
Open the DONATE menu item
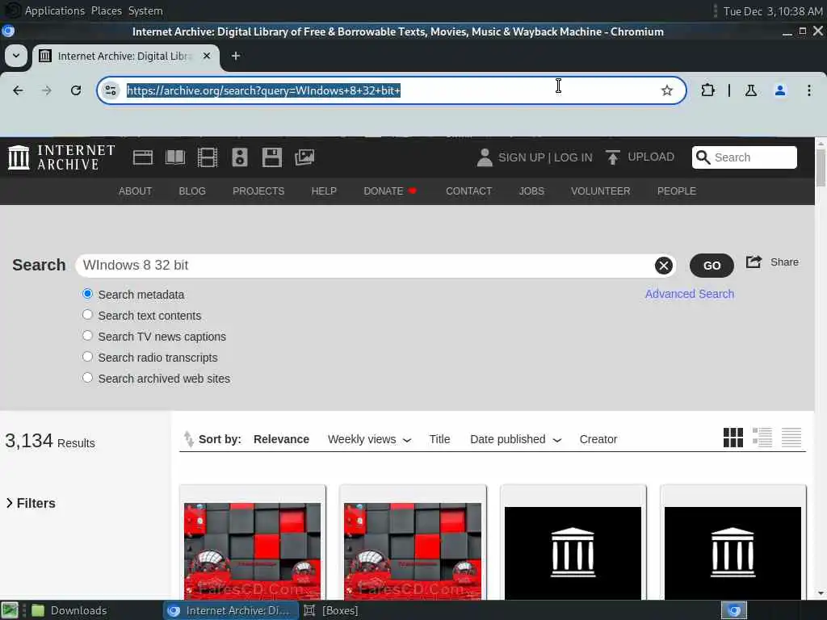click(x=390, y=191)
